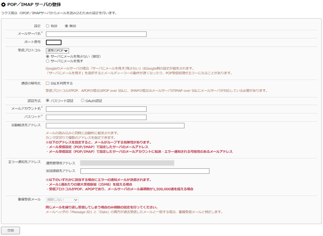Click the 自動転送先アドレス text field
Image resolution: width=323 pixels, height=236 pixels.
point(115,125)
